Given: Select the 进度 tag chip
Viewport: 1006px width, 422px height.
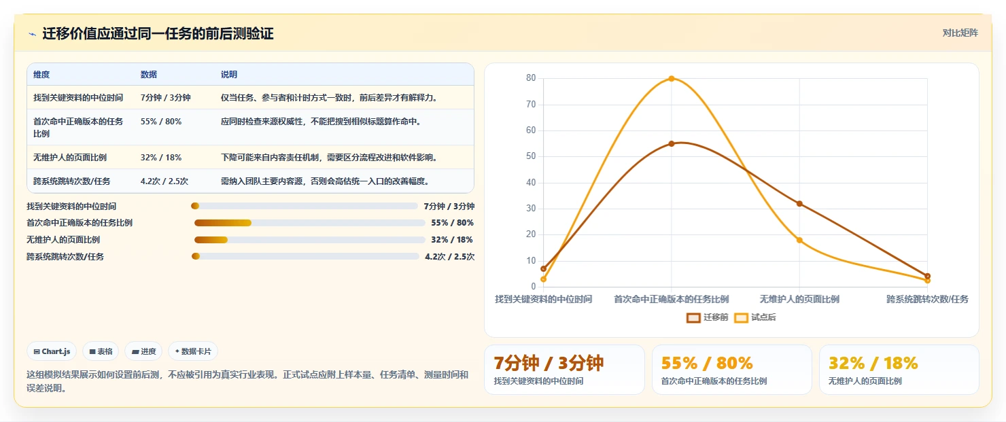Looking at the screenshot, I should point(143,351).
